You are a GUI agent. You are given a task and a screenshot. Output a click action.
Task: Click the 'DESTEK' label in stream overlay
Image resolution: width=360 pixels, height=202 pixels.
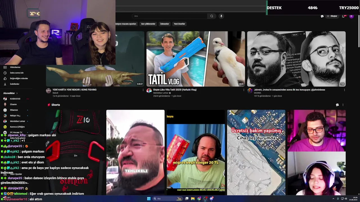click(274, 8)
